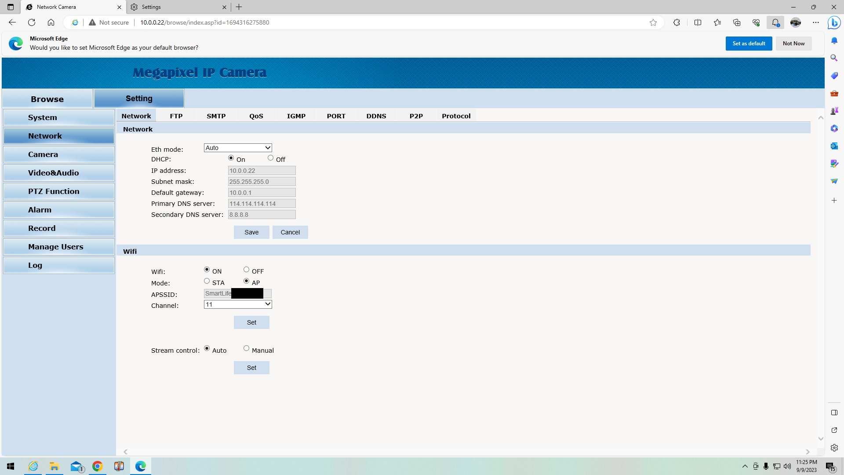The width and height of the screenshot is (844, 475).
Task: Open Outlook icon in Edge sidebar
Action: (x=834, y=146)
